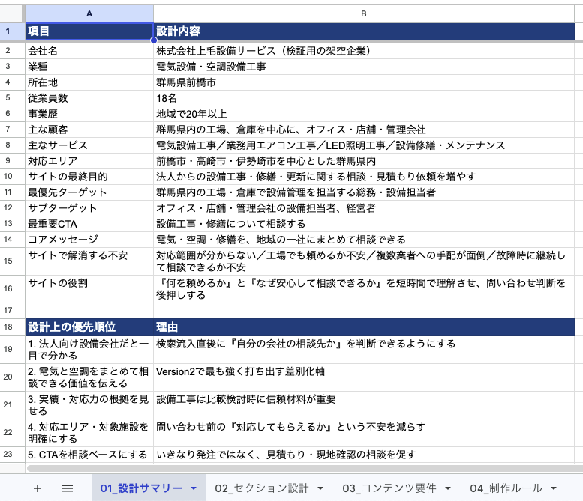Select the 最優先ターゲット cell
Viewport: 583px width, 501px height.
(x=89, y=192)
